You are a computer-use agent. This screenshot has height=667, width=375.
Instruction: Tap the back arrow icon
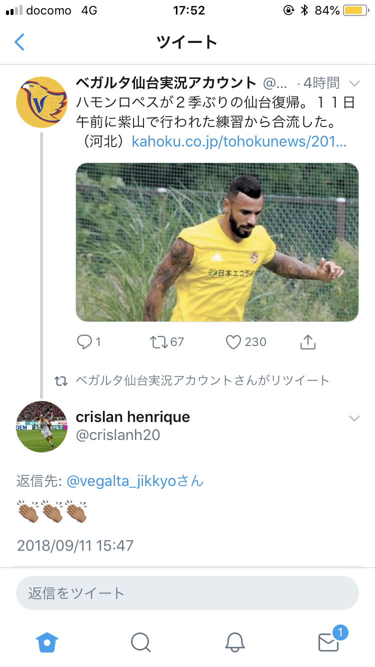coord(19,42)
